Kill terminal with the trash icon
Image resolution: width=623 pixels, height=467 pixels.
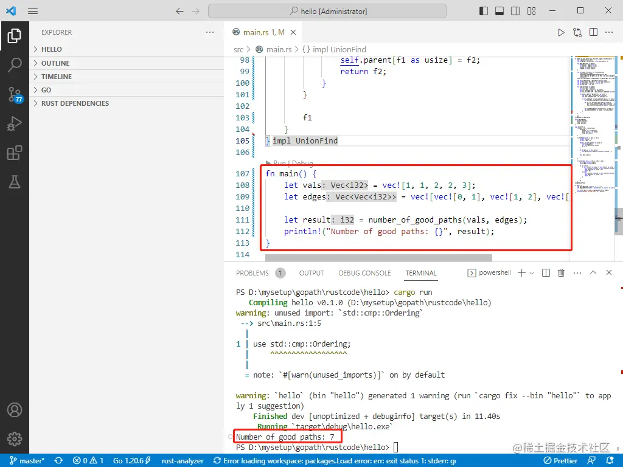[x=561, y=273]
